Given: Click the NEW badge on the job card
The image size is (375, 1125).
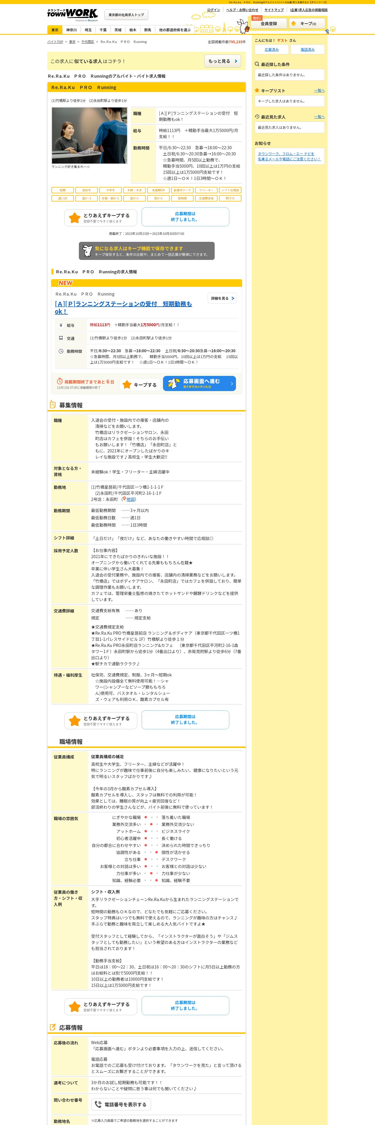Looking at the screenshot, I should click(x=65, y=283).
